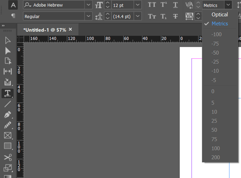Open the leading value dropdown
The image size is (241, 178).
click(x=138, y=16)
